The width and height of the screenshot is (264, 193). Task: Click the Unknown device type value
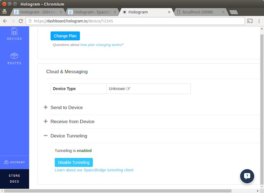pyautogui.click(x=117, y=88)
